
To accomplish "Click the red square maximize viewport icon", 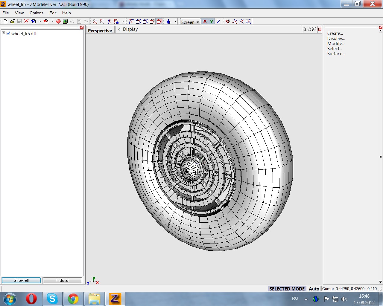I will point(320,29).
